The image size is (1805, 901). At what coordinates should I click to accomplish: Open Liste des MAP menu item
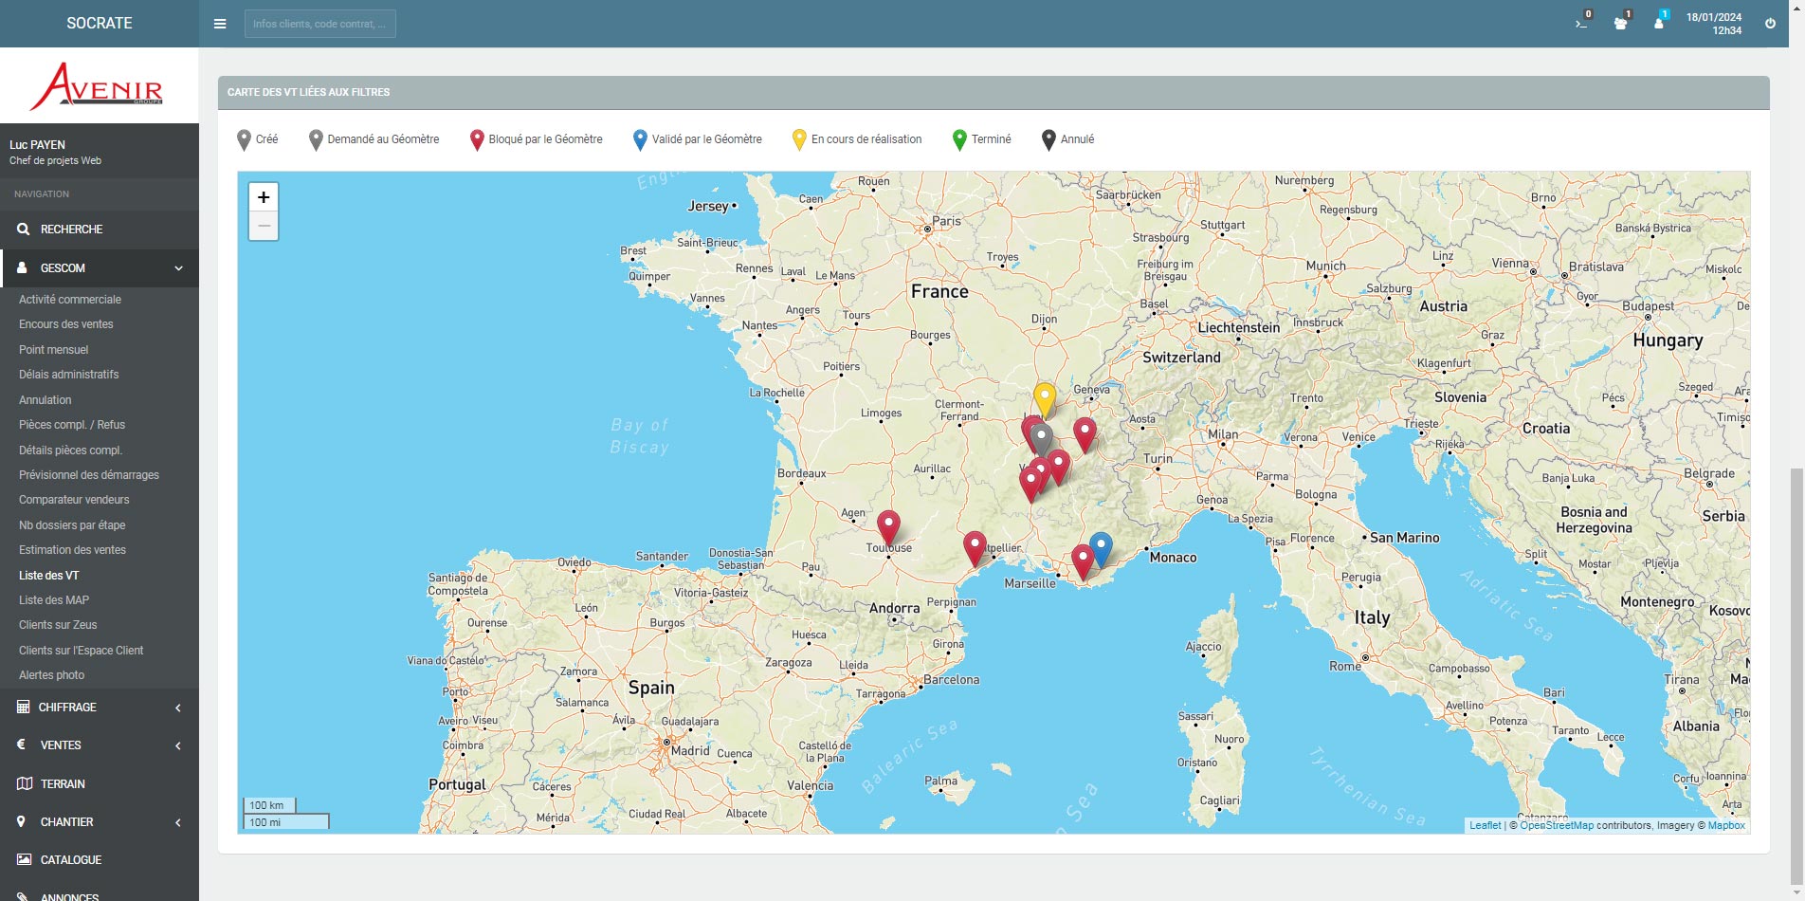click(54, 600)
